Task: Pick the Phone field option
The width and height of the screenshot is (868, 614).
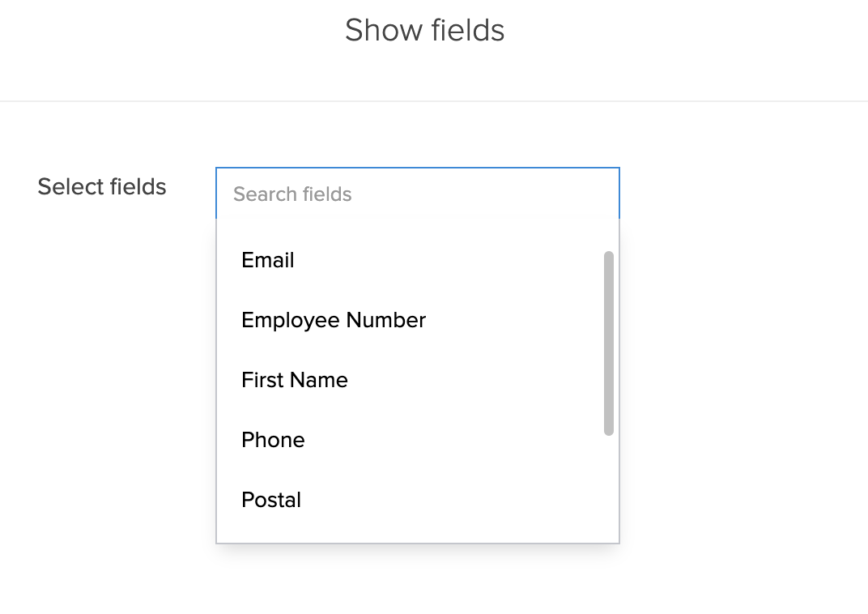Action: click(x=274, y=440)
